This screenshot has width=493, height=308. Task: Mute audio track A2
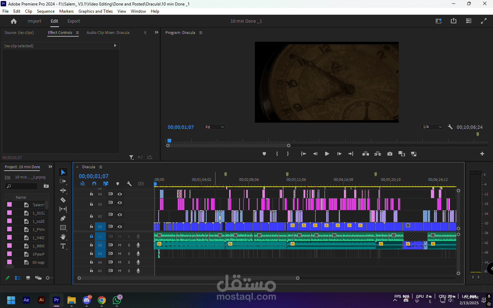(120, 245)
